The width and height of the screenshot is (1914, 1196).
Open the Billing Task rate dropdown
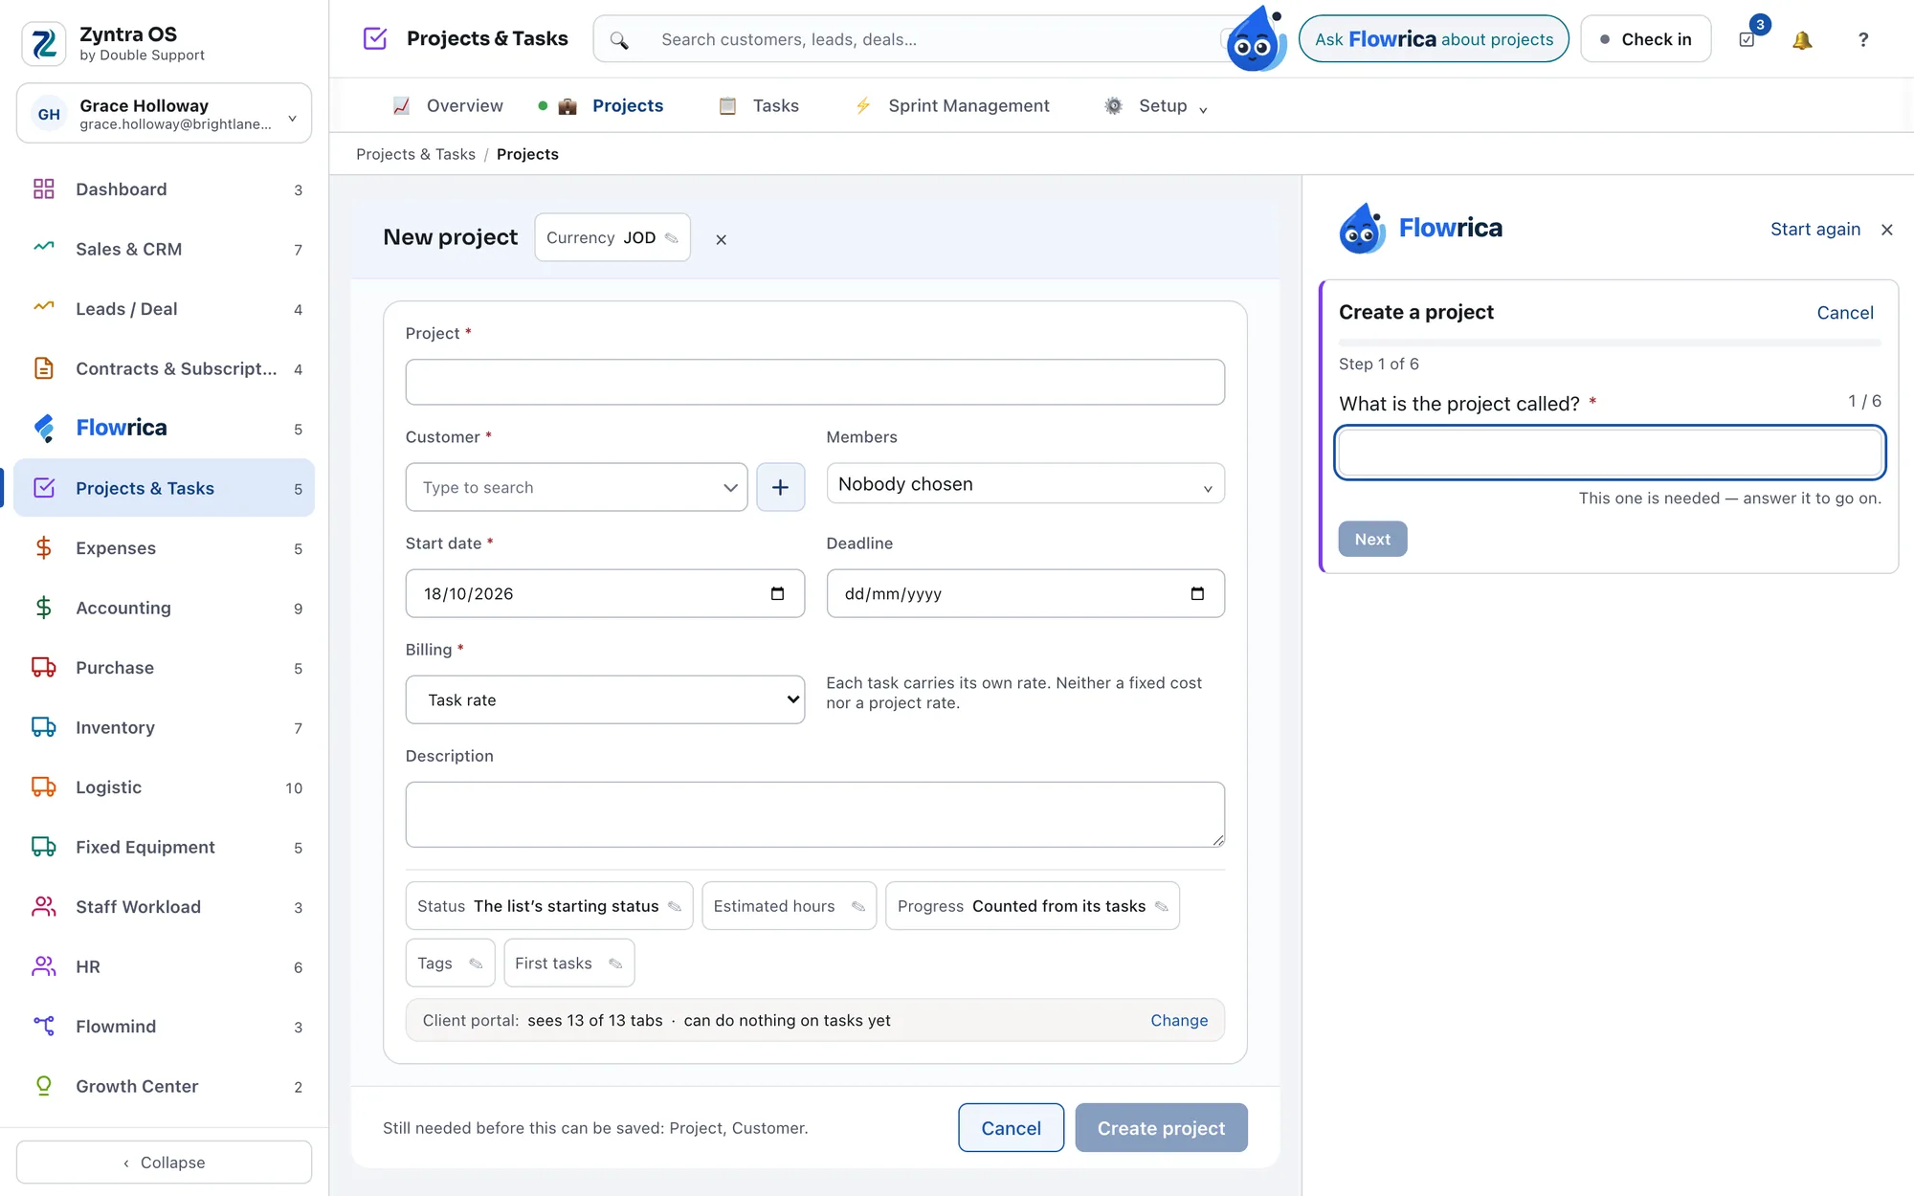click(605, 699)
